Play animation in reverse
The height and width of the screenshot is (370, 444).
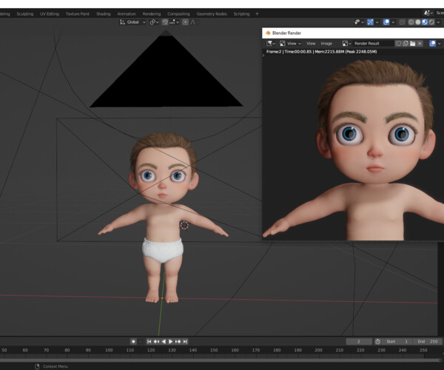coord(164,341)
